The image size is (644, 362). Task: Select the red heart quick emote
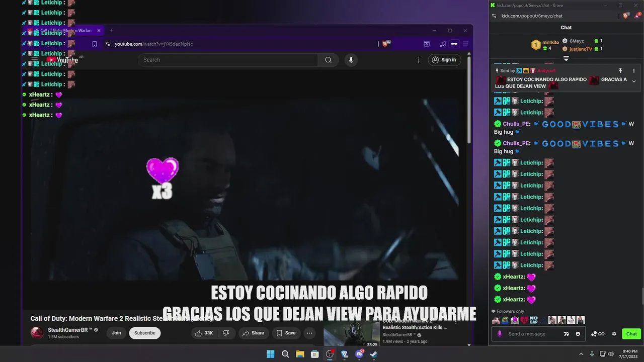(x=524, y=320)
